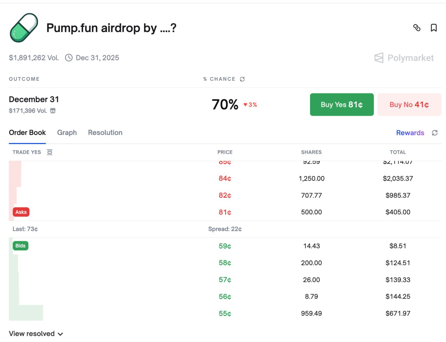The image size is (446, 342).
Task: Click the copy link icon
Action: (x=417, y=28)
